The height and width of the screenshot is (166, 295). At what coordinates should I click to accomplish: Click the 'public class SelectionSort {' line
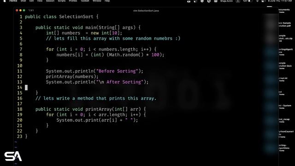click(x=62, y=17)
